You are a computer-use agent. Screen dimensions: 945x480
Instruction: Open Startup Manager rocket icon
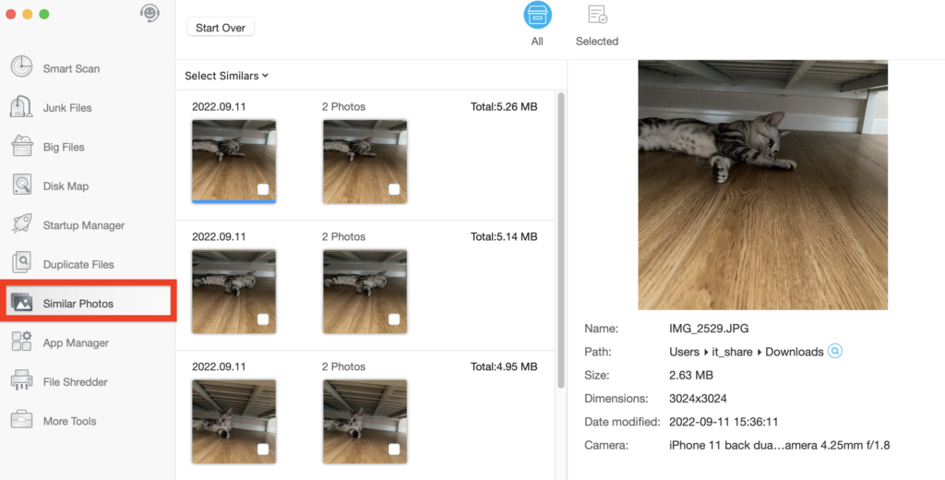click(x=21, y=225)
